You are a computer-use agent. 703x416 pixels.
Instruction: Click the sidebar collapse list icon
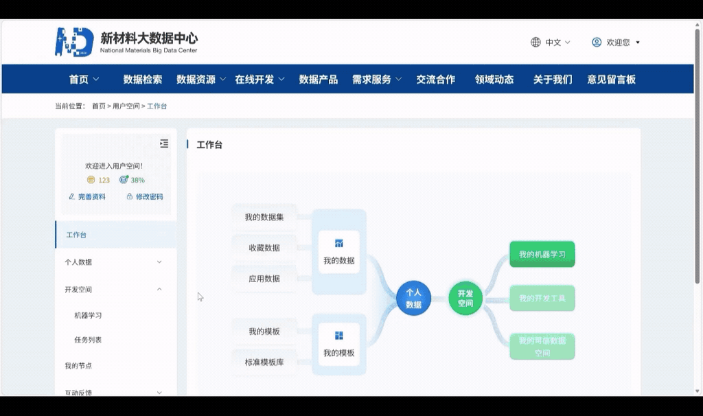tap(164, 144)
